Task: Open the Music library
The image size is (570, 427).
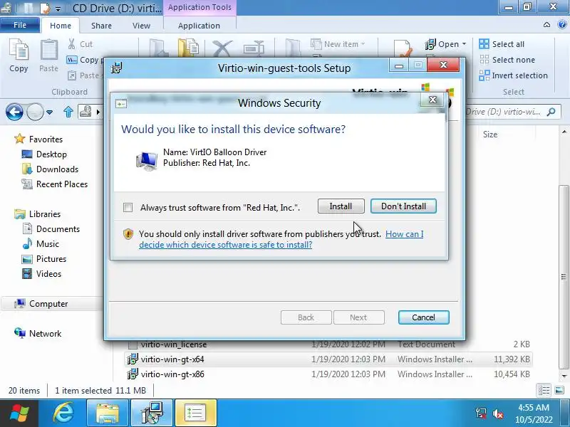Action: tap(41, 243)
